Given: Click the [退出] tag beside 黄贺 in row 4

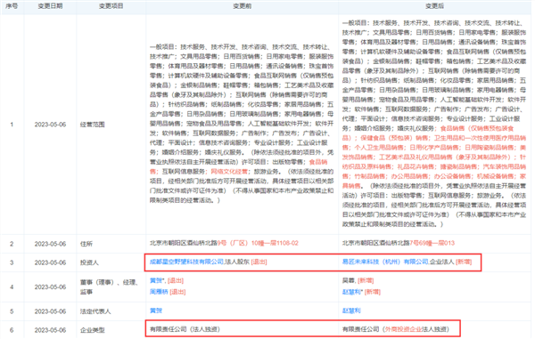Looking at the screenshot, I should tap(176, 280).
